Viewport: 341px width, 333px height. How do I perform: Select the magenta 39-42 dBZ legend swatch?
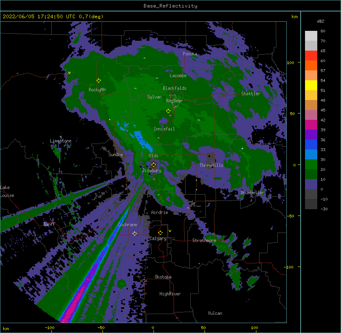click(311, 125)
